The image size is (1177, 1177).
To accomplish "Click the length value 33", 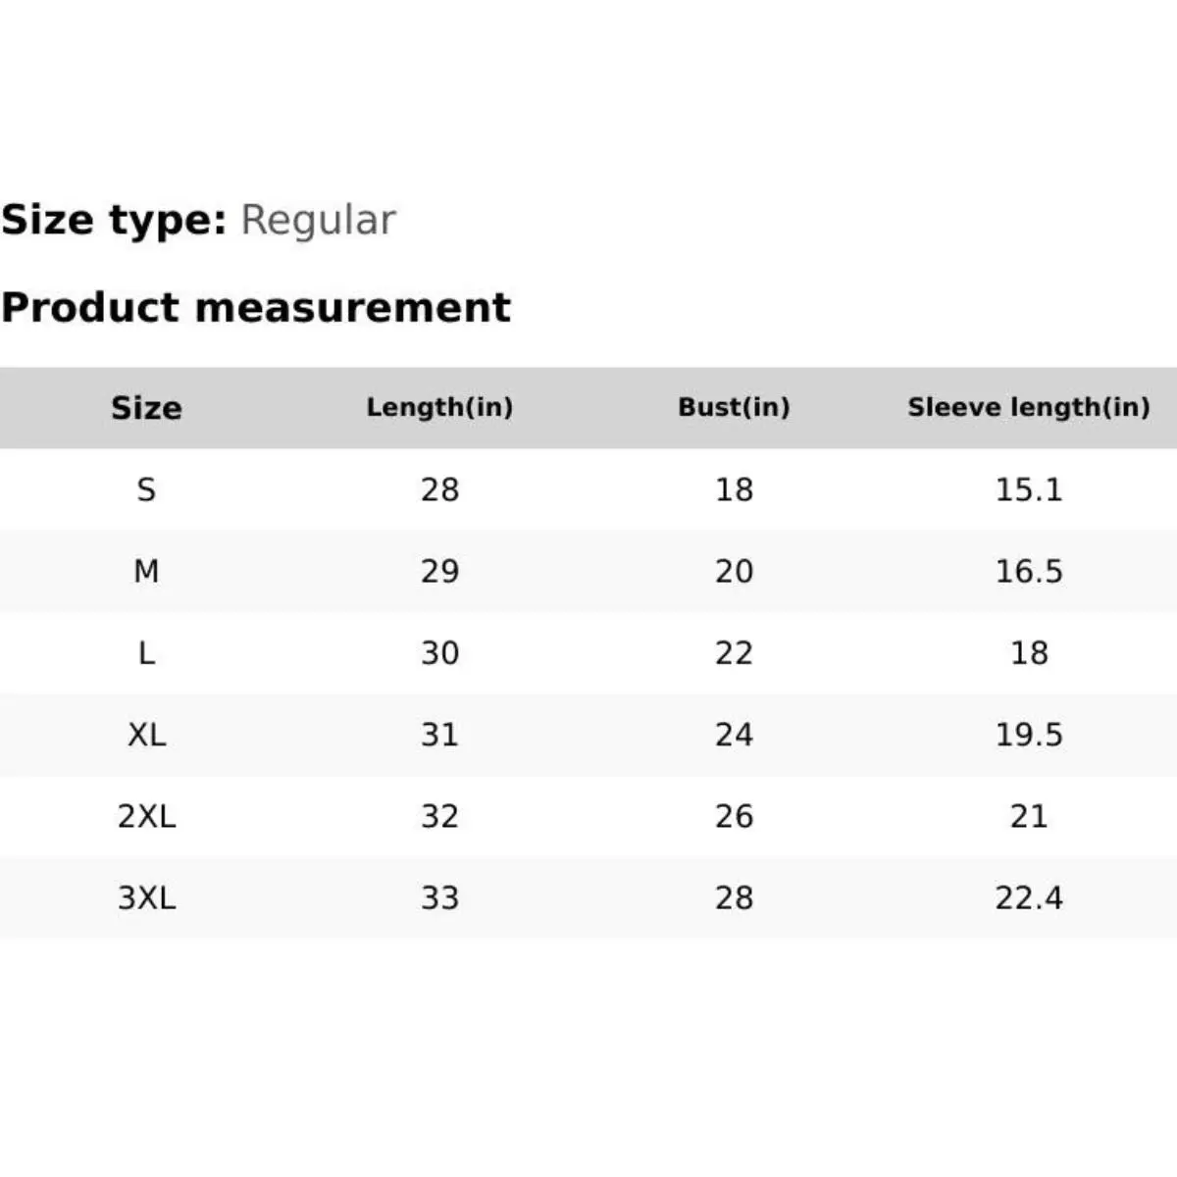I will [439, 897].
